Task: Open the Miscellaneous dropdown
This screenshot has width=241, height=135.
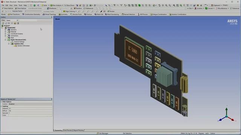Action: (x=222, y=8)
